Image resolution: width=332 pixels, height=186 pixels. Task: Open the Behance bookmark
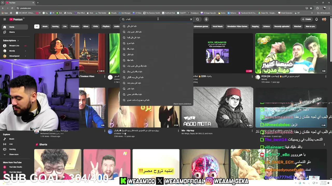pos(232,13)
